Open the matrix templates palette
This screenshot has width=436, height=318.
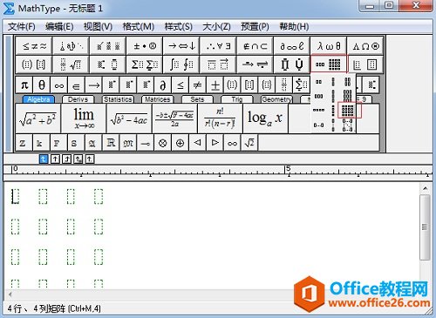(329, 64)
